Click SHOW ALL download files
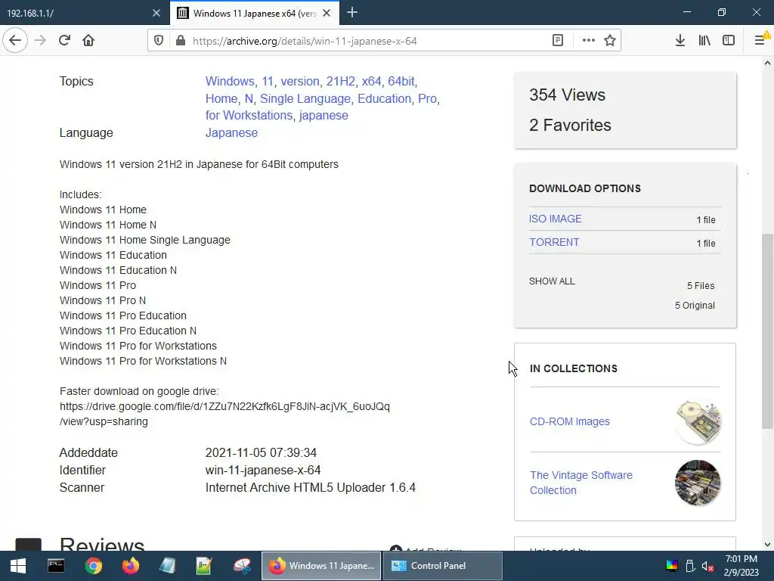The image size is (774, 581). tap(552, 281)
